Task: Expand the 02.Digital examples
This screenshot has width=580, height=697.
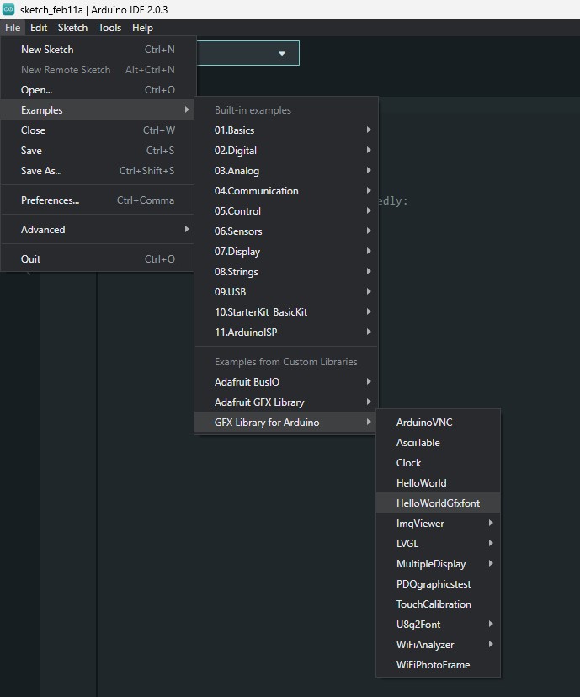Action: click(x=286, y=150)
